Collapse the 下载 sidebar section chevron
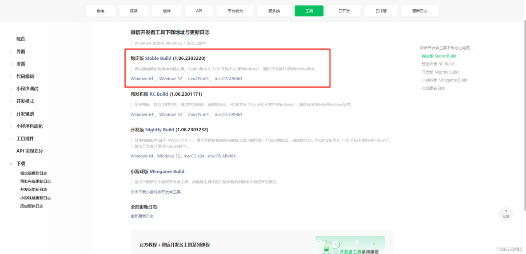This screenshot has width=526, height=254. 11,164
